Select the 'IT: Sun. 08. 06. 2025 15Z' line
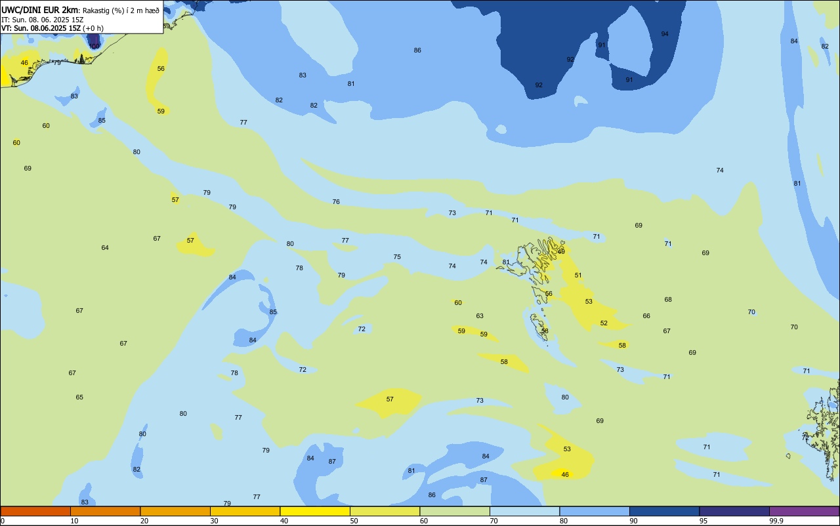The height and width of the screenshot is (526, 840). pos(42,20)
